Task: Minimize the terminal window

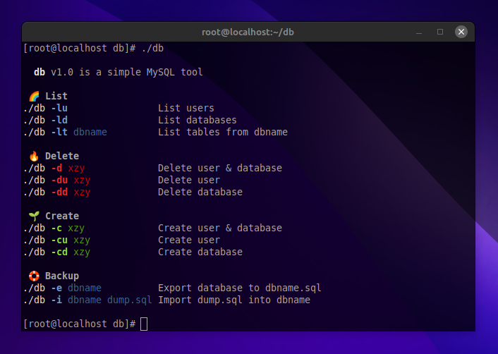Action: coord(422,32)
